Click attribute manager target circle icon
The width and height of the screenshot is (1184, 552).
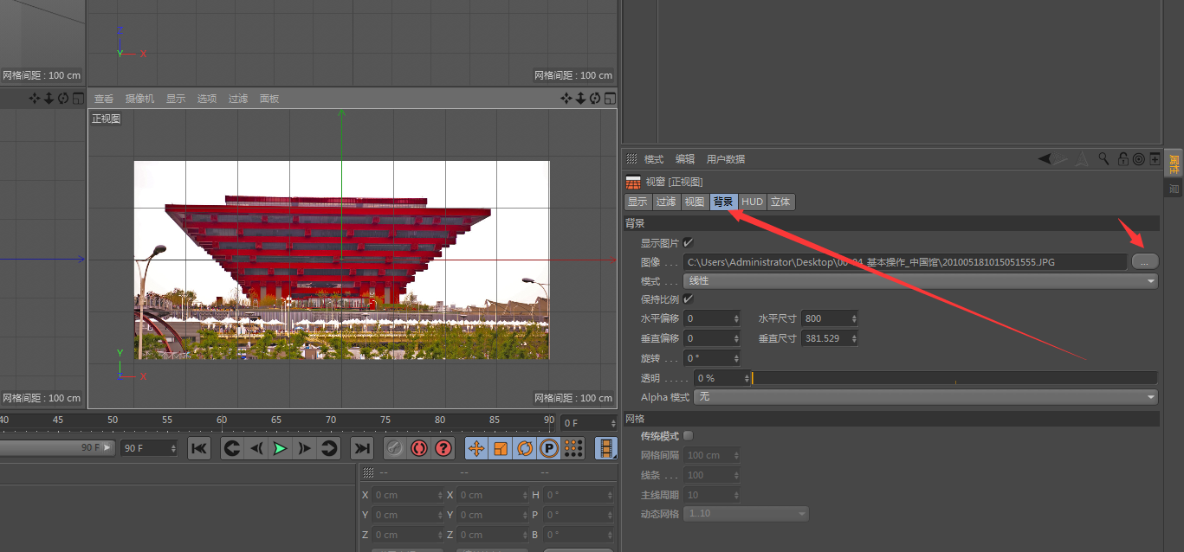click(x=1138, y=158)
